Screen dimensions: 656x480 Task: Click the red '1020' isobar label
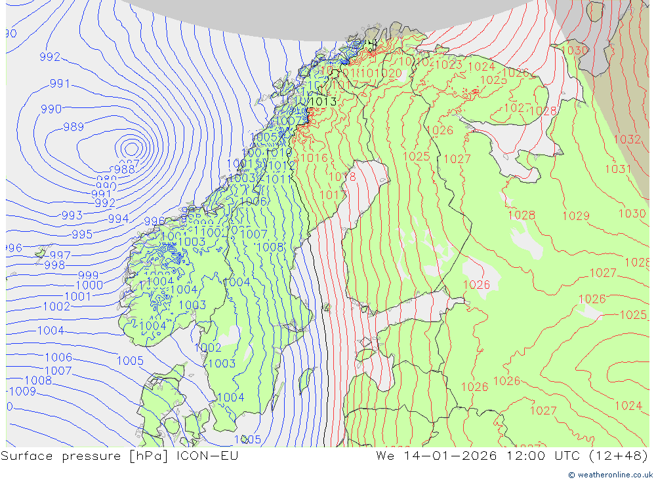pyautogui.click(x=388, y=73)
